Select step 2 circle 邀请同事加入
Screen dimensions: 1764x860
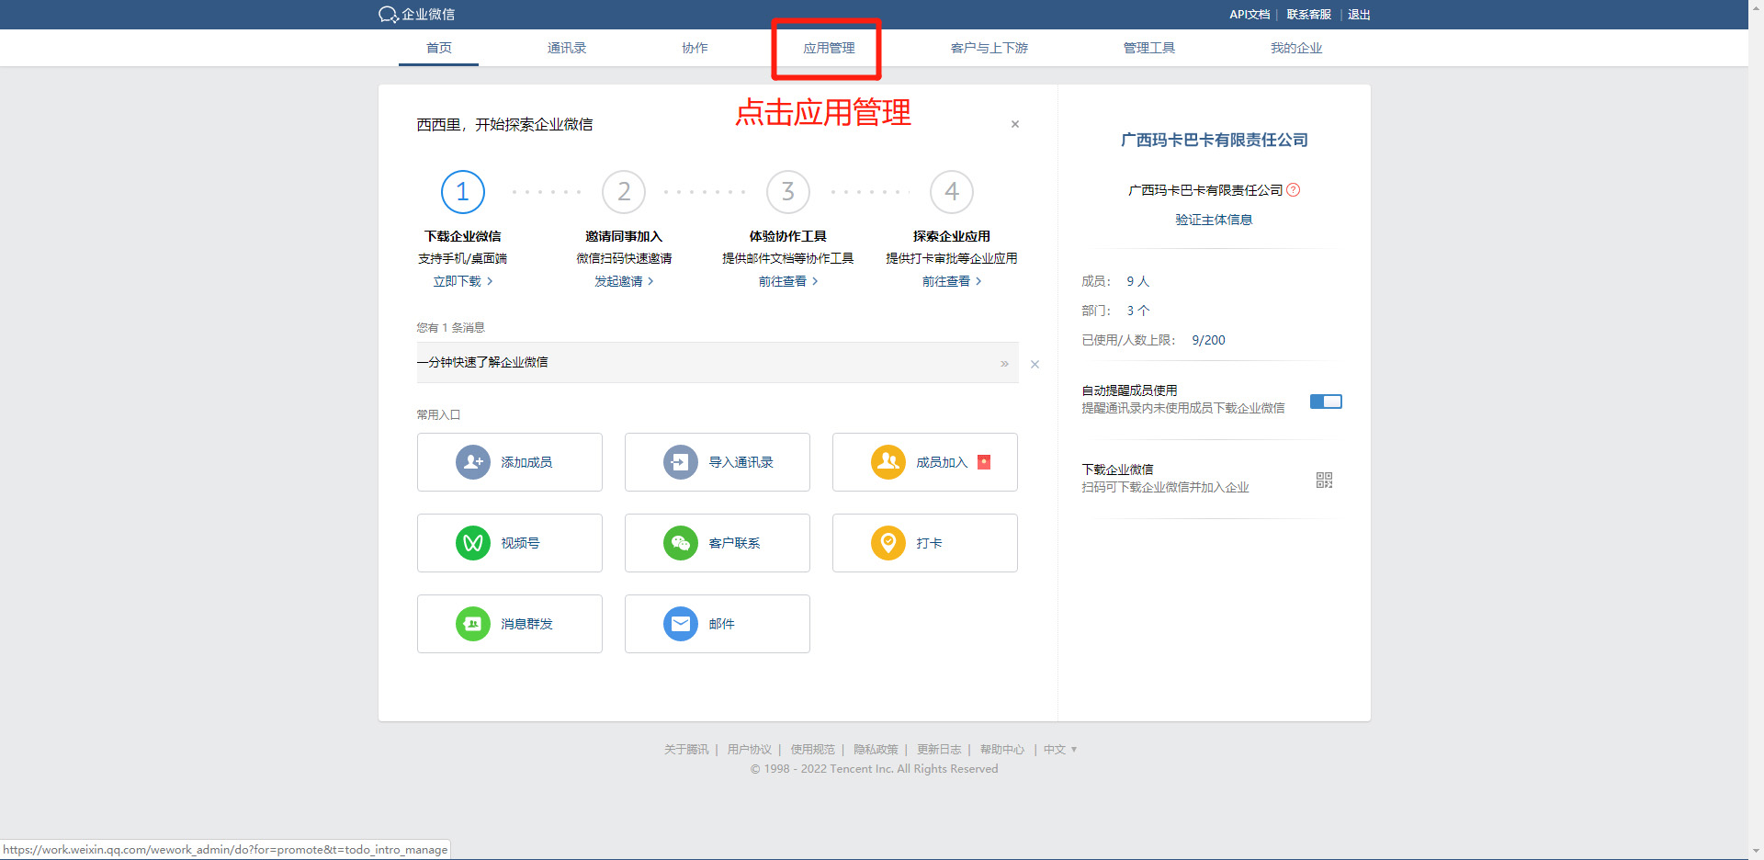click(624, 192)
